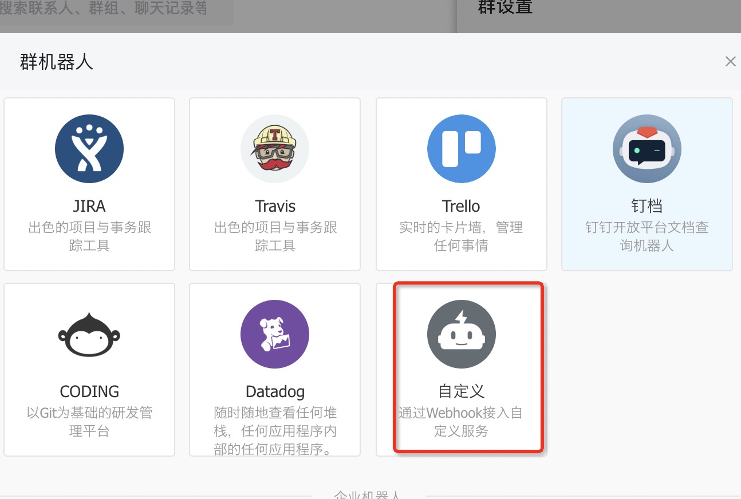Viewport: 741px width, 499px height.
Task: Click the Travis mascot icon
Action: 275,149
